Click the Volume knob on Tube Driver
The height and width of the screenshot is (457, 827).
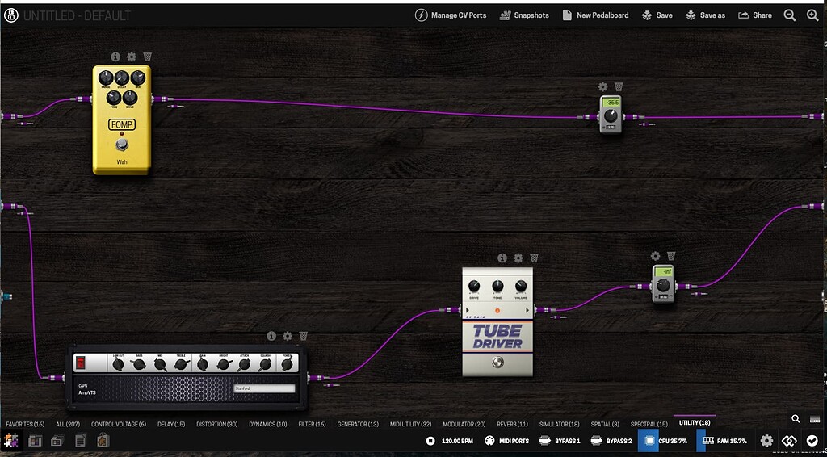(521, 286)
